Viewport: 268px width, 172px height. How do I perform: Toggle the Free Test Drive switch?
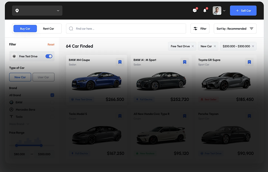49,56
